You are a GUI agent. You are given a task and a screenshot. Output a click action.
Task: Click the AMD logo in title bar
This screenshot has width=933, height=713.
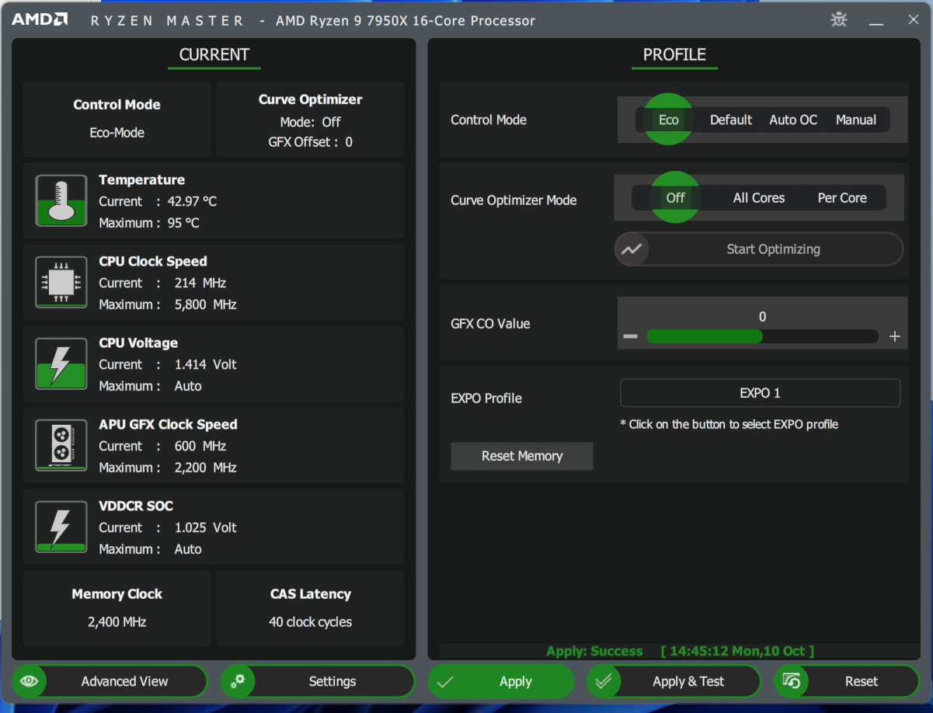point(40,20)
